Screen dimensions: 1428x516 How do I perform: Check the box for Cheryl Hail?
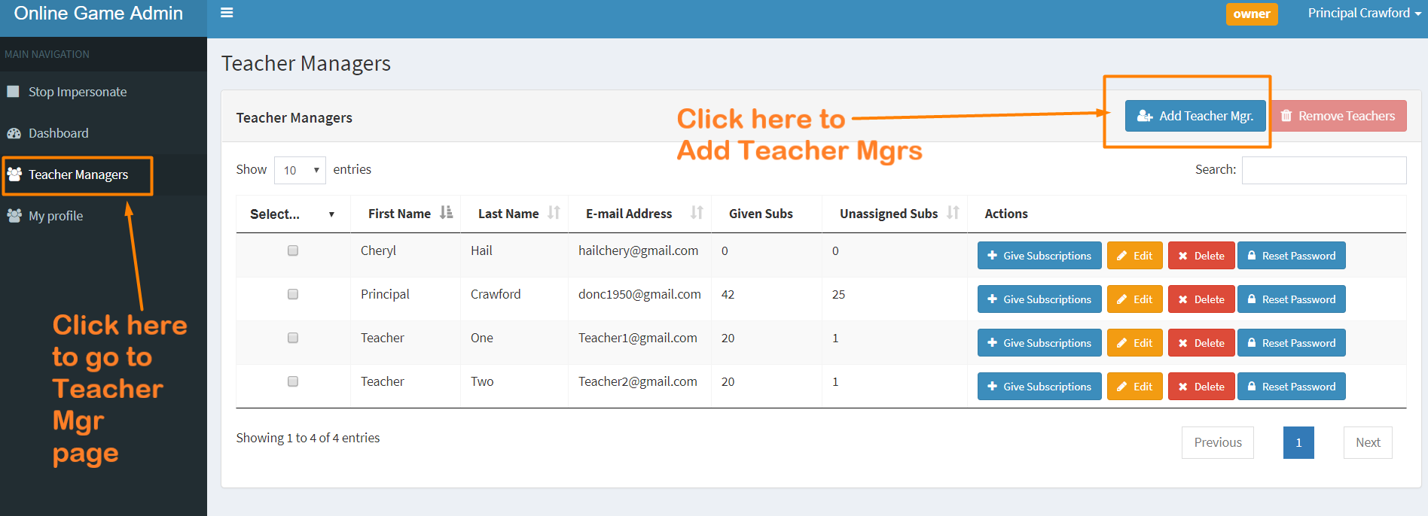pos(293,250)
